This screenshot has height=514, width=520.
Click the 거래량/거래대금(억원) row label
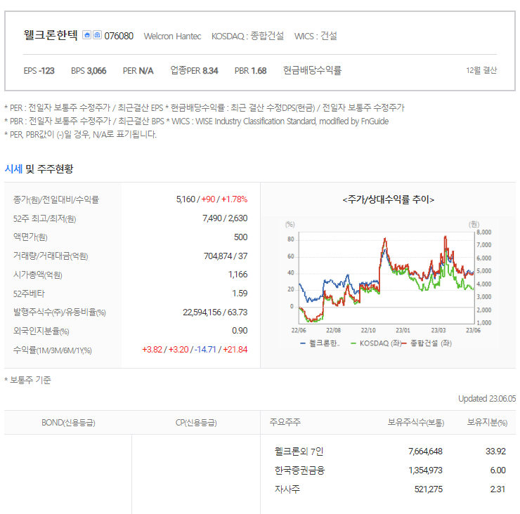[x=51, y=256]
